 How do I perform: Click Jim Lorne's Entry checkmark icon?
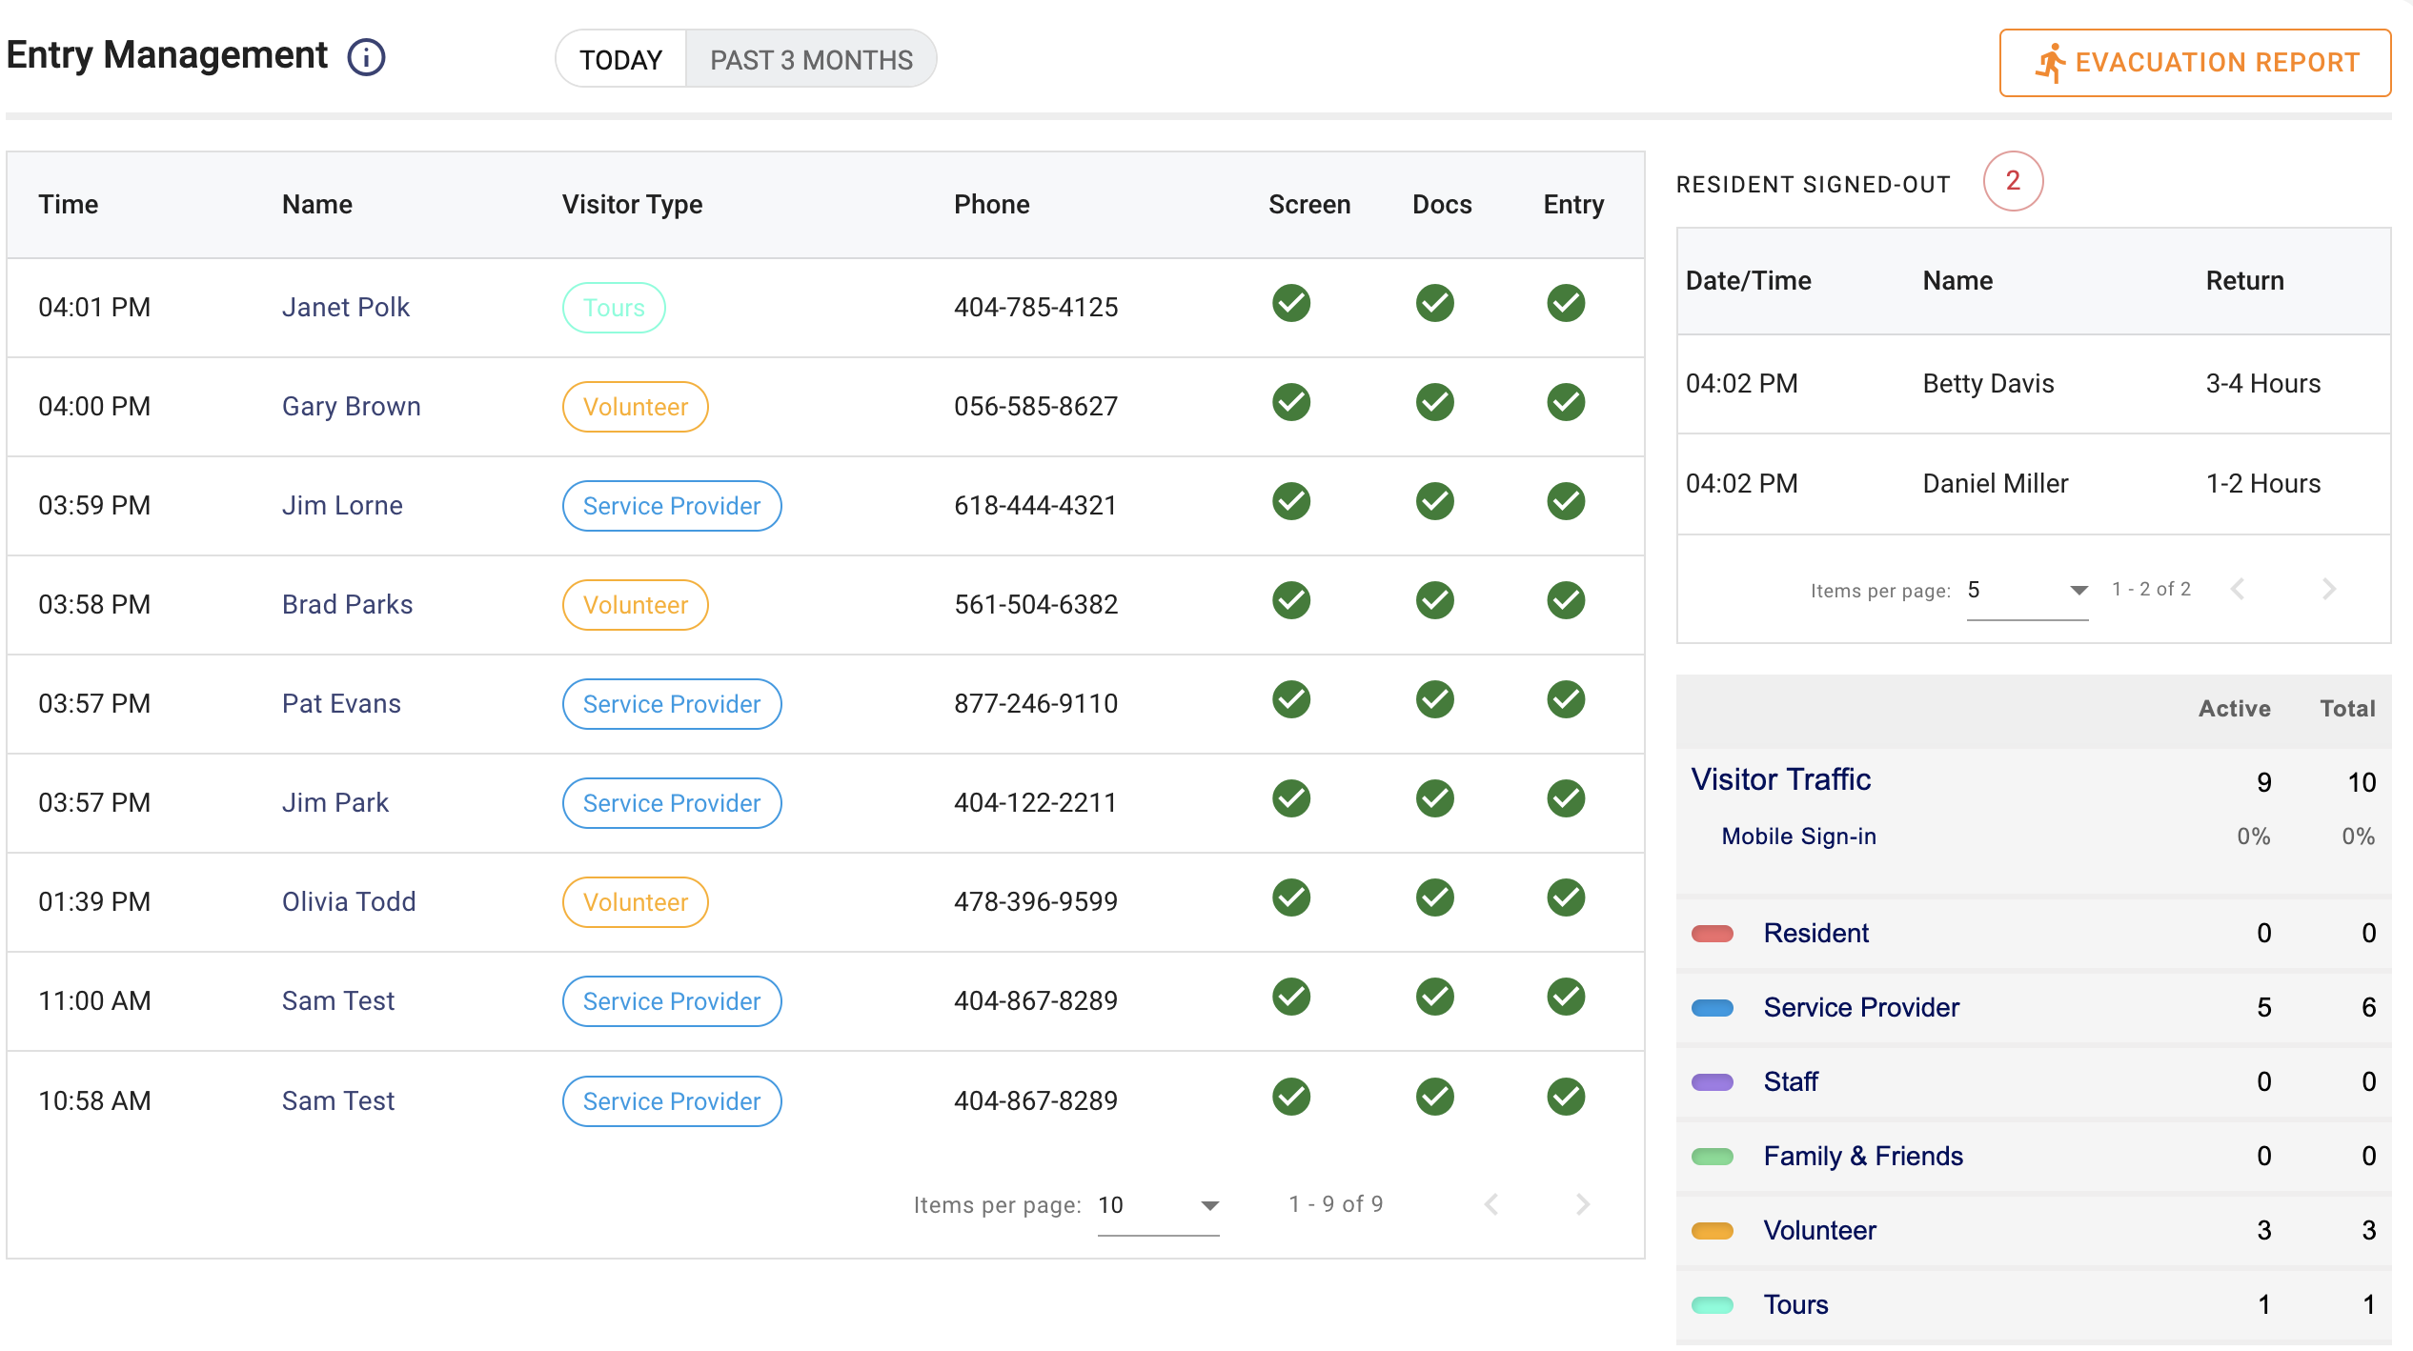(x=1565, y=502)
